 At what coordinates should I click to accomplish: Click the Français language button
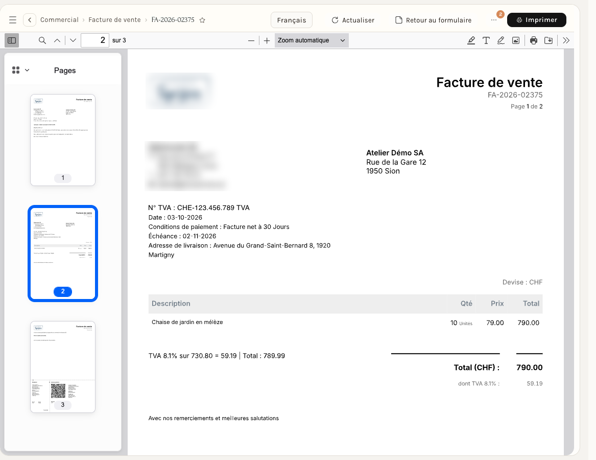(292, 20)
